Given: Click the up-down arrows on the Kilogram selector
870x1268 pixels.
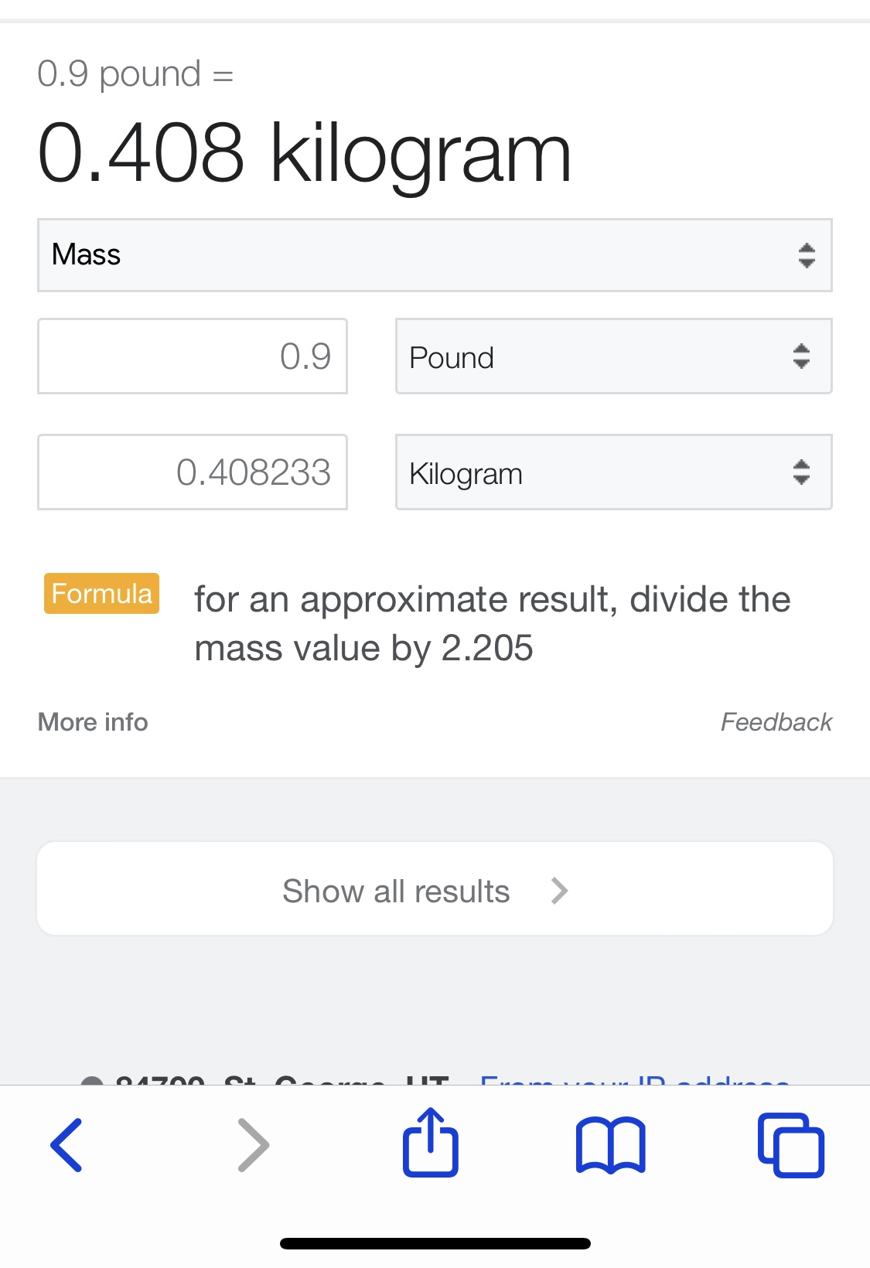Looking at the screenshot, I should [x=801, y=472].
